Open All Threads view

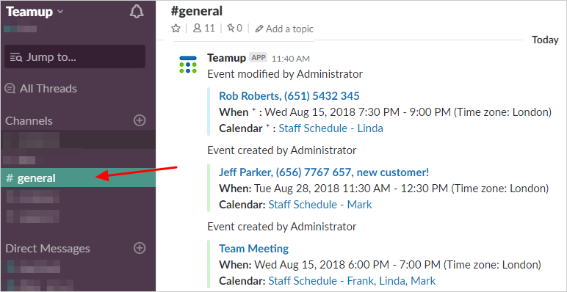point(41,89)
